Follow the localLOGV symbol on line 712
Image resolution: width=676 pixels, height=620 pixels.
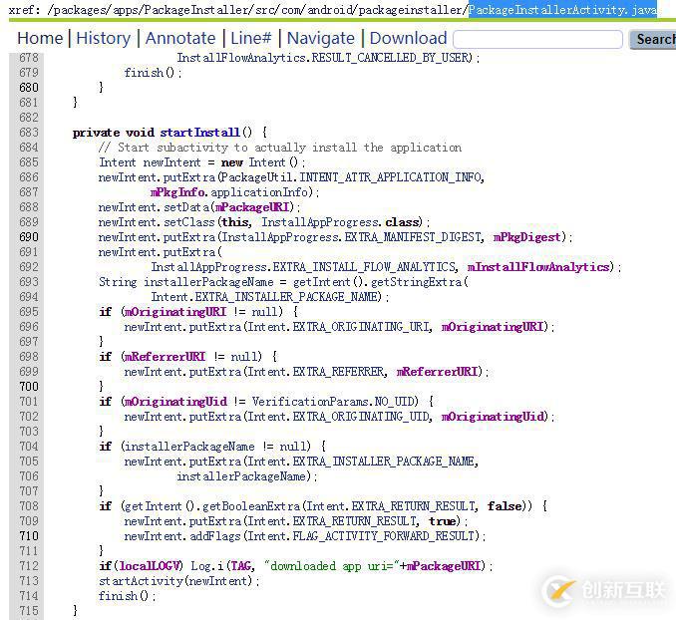point(150,565)
